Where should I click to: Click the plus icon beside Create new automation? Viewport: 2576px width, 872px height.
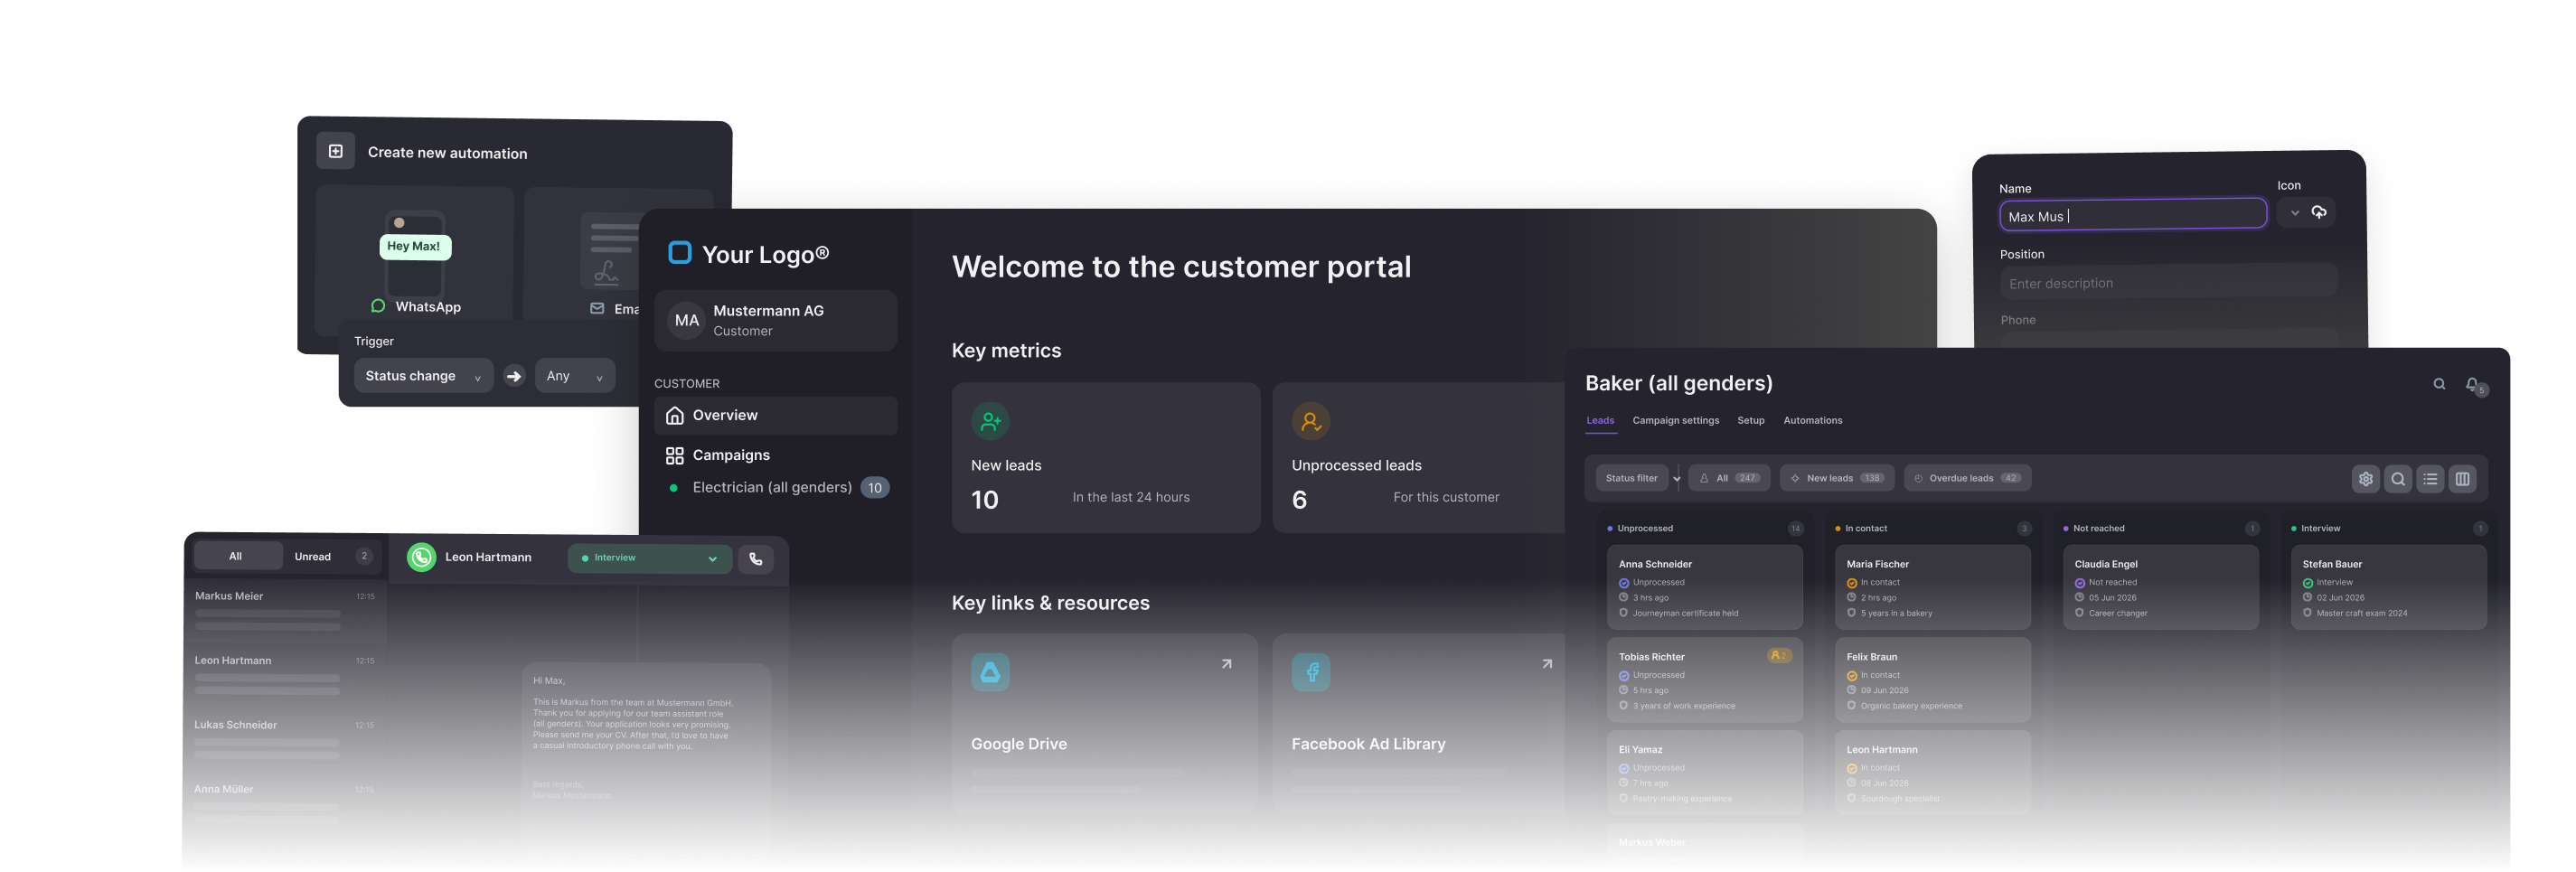(x=336, y=152)
